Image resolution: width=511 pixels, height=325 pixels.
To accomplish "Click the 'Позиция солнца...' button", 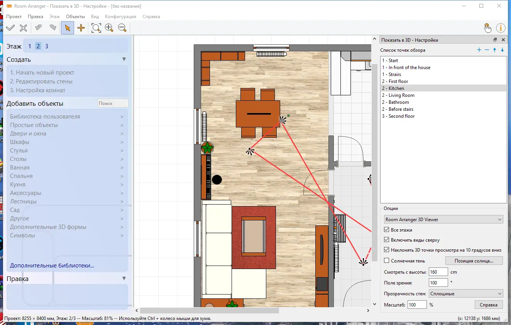I will [x=474, y=261].
